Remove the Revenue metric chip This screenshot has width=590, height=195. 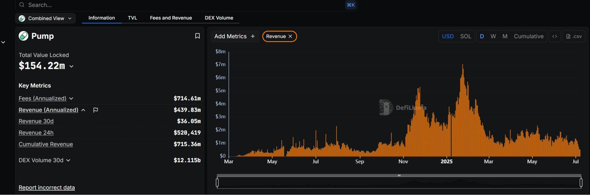[290, 36]
